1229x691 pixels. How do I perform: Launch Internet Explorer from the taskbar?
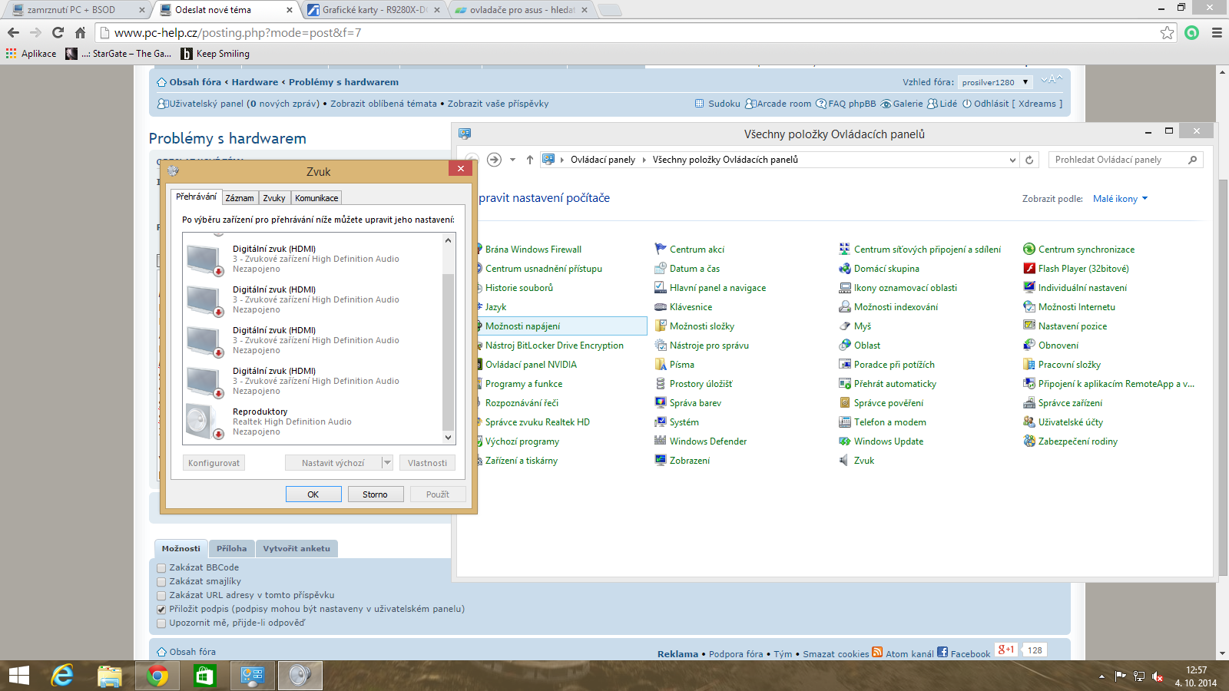(x=62, y=676)
